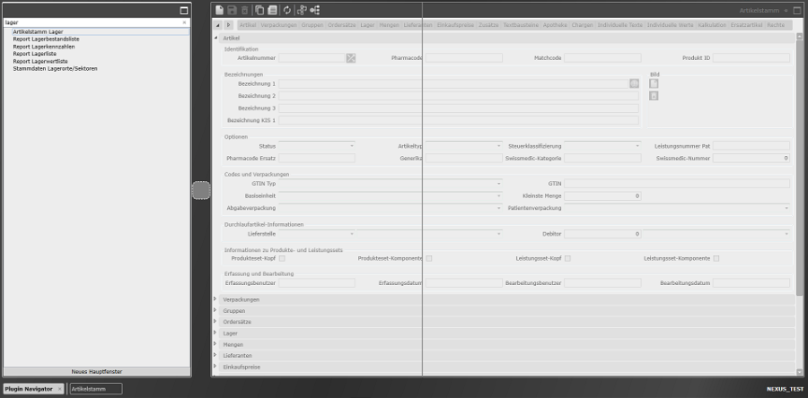Click the delete trash icon in toolbar
Viewport: 808px width, 398px height.
[x=244, y=10]
